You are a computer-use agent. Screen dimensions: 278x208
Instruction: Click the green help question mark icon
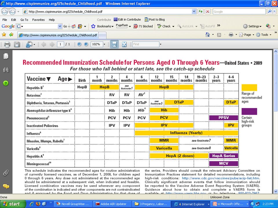tap(6, 83)
